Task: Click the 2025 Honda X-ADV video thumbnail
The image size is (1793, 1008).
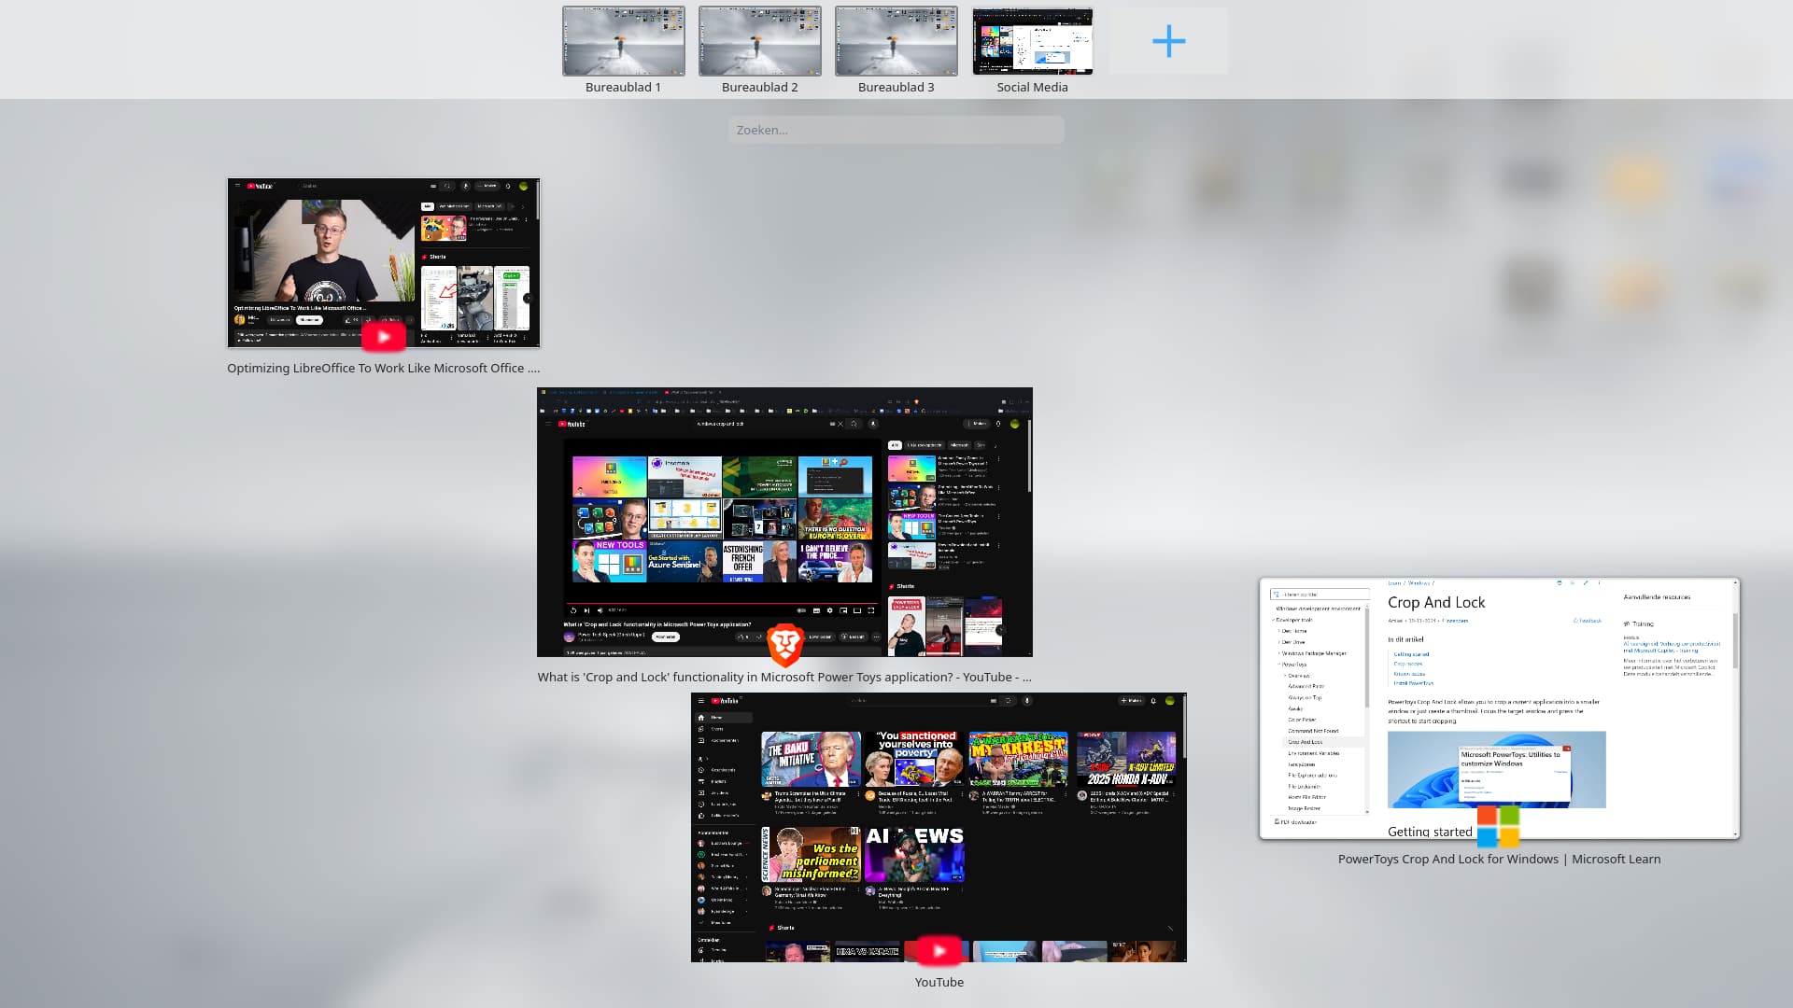Action: click(x=1125, y=760)
